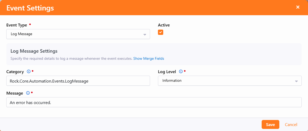308x131 pixels.
Task: Click the Message info icon
Action: pyautogui.click(x=28, y=93)
